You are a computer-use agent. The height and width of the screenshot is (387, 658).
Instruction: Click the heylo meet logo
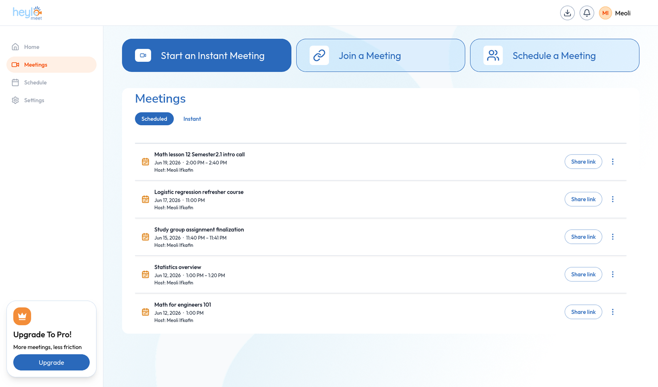(27, 13)
